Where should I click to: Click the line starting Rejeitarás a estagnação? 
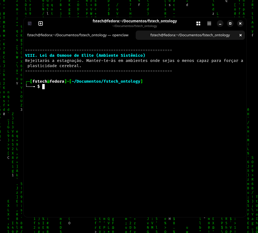click(134, 61)
